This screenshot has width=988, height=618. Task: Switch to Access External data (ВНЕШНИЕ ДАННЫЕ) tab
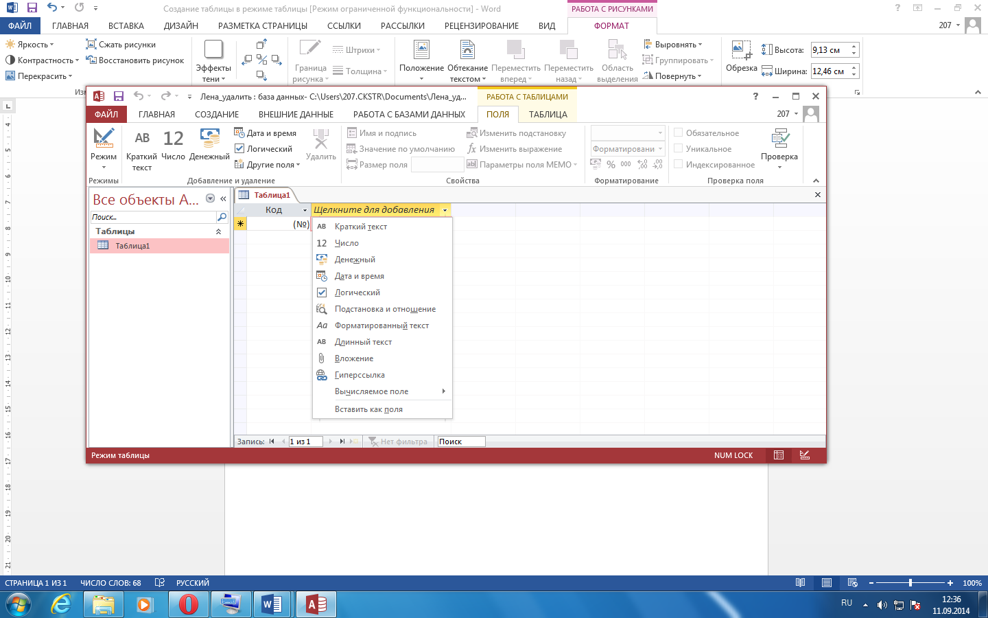(296, 115)
